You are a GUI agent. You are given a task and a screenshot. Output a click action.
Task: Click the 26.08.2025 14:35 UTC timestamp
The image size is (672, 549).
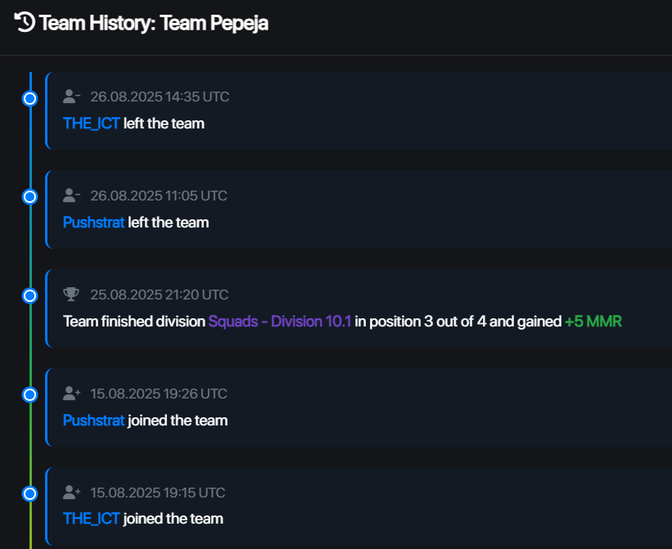point(160,97)
